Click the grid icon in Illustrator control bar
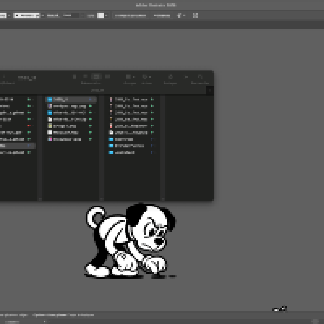Viewport: 324px width, 324px height. click(195, 15)
